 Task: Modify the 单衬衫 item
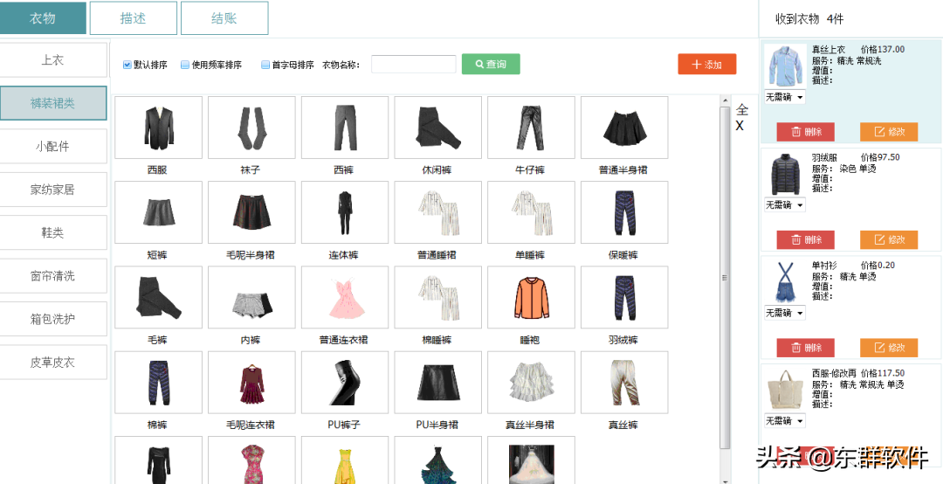coord(889,348)
